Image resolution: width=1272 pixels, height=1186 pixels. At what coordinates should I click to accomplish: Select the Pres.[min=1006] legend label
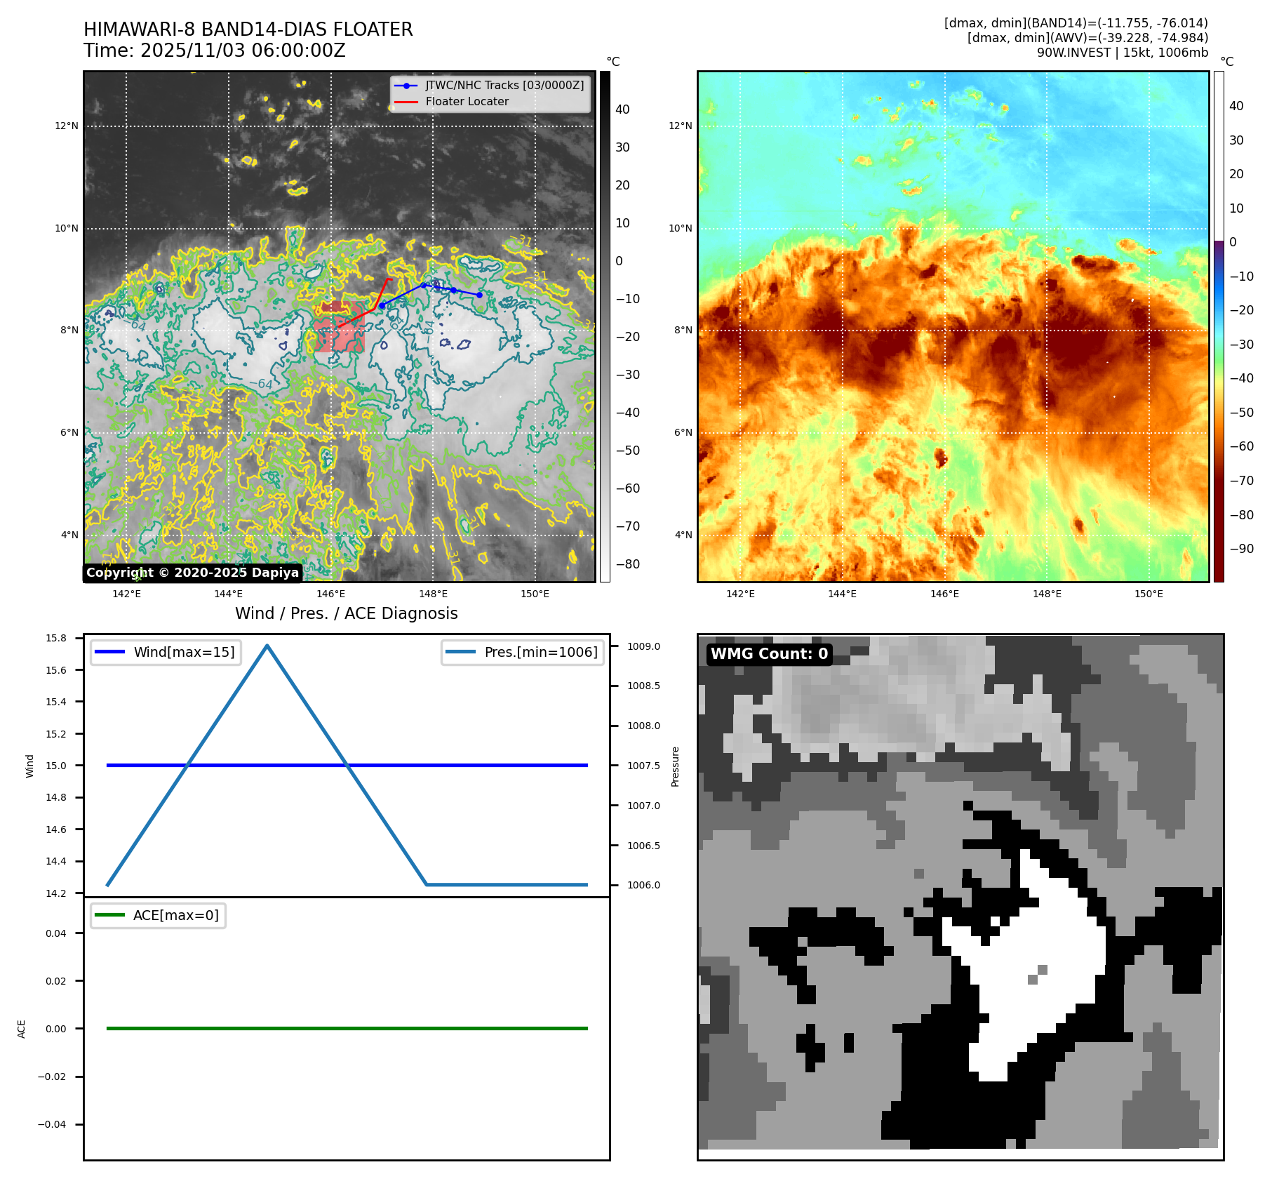pos(541,652)
